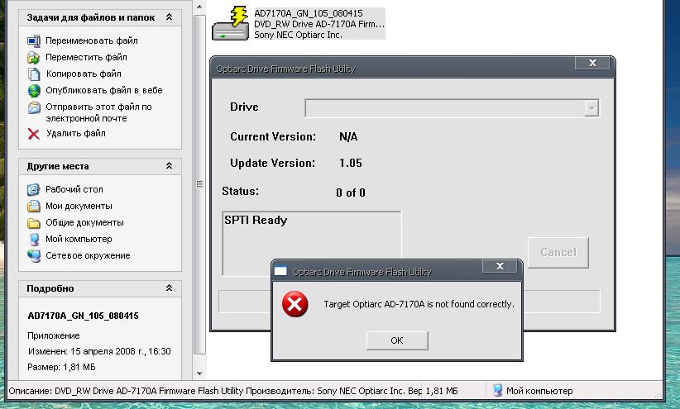The image size is (680, 409).
Task: Collapse the file and folder tasks panel
Action: click(x=170, y=17)
